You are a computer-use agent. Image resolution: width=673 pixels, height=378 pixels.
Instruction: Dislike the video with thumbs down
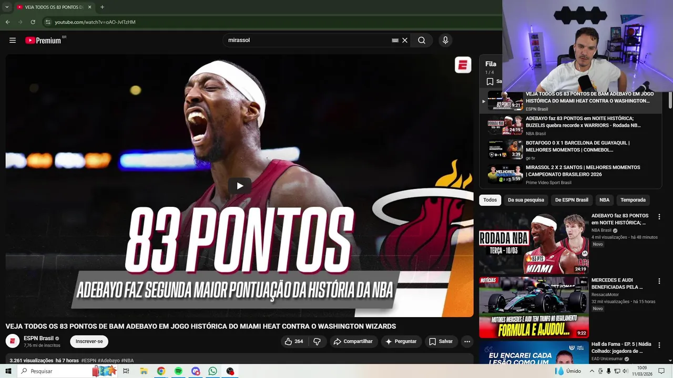point(317,341)
